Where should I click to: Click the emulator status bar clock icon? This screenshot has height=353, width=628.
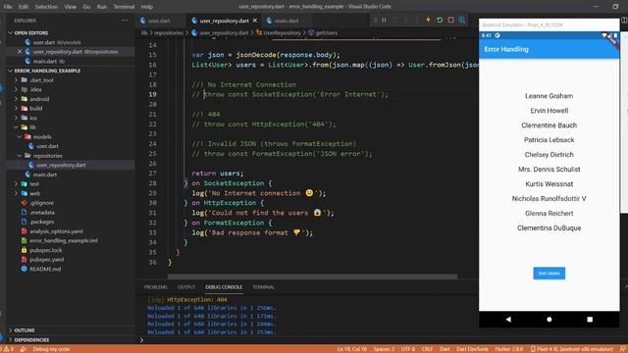pyautogui.click(x=497, y=35)
